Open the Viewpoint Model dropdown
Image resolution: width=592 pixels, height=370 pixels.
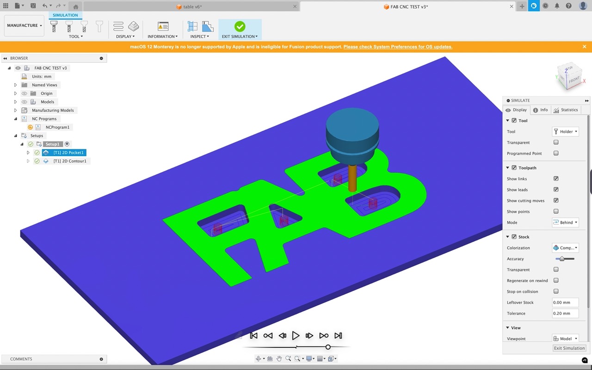click(x=565, y=339)
